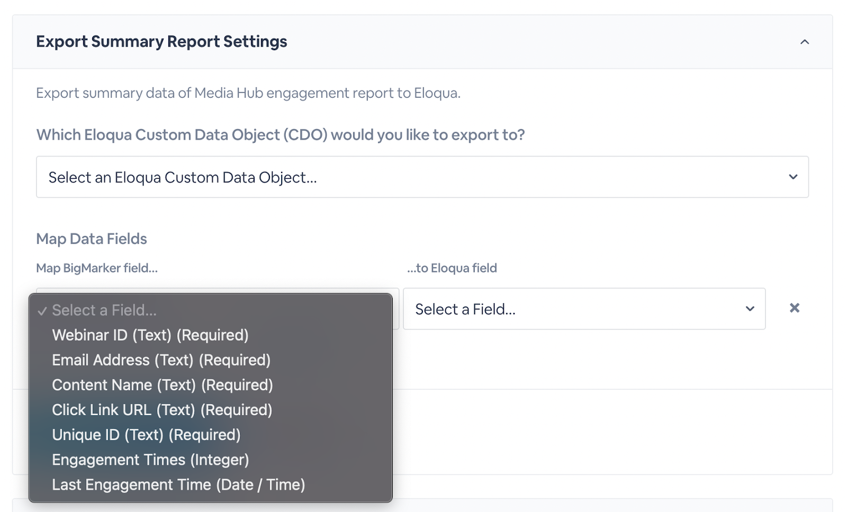Click the Map BigMarker field... label
Viewport: 847px width, 512px height.
click(x=97, y=268)
